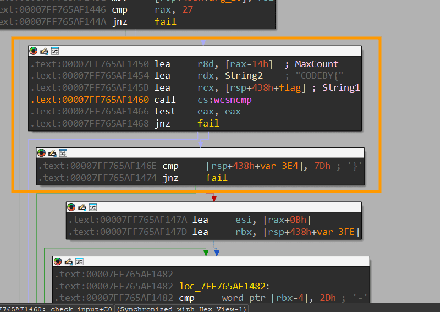Click the color wheel icon on the loc_7FF765AF1482 block
Image resolution: width=440 pixels, height=312 pixels.
click(59, 261)
